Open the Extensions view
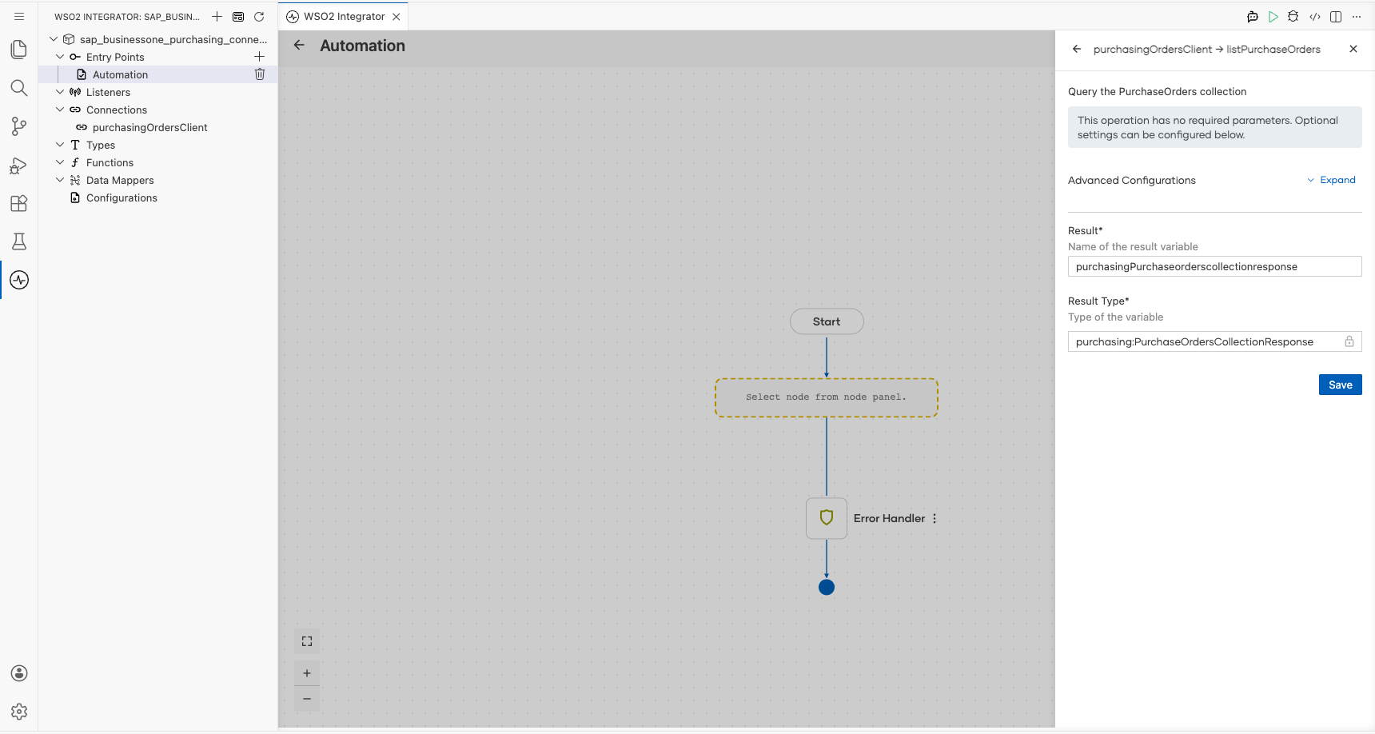The width and height of the screenshot is (1375, 734). [x=19, y=203]
